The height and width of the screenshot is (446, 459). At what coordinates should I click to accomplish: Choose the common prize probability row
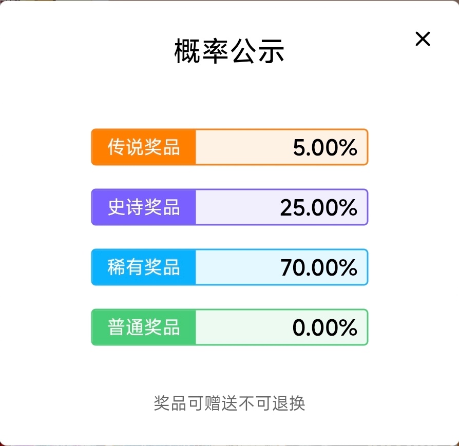[229, 327]
